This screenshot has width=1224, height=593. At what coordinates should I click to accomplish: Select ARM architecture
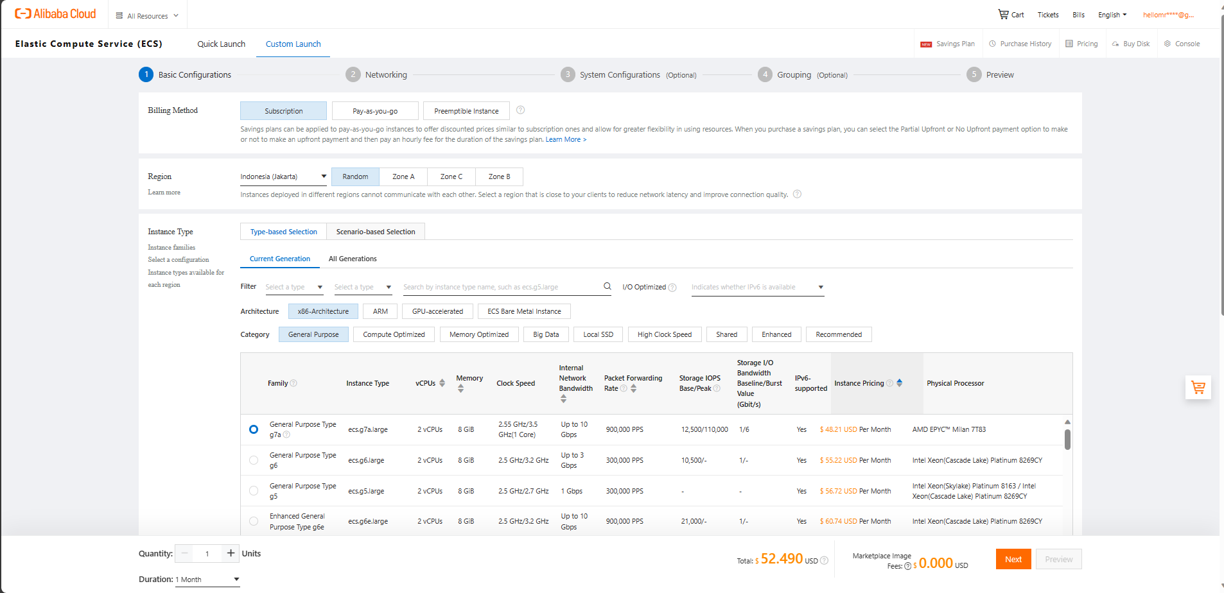[380, 311]
